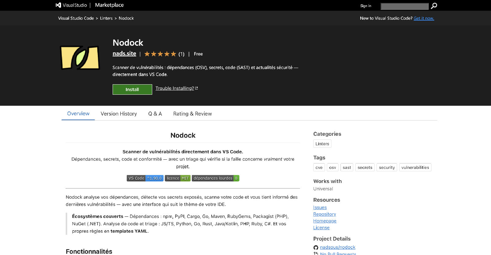Click the Free price label
This screenshot has width=491, height=255.
tap(198, 54)
